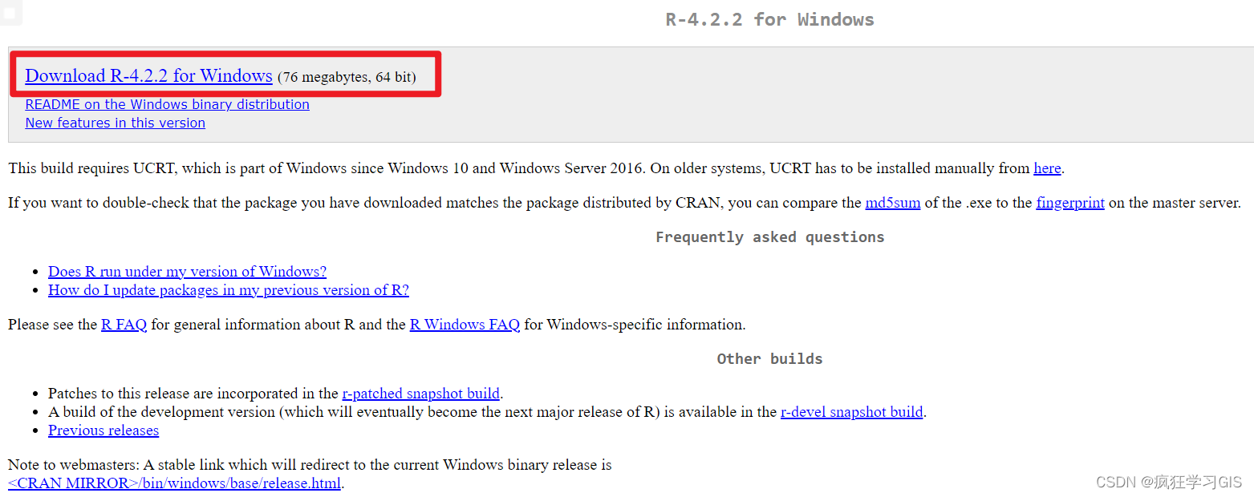This screenshot has height=497, width=1254.
Task: Click the CRAN MIRROR release.html stable link
Action: (174, 483)
